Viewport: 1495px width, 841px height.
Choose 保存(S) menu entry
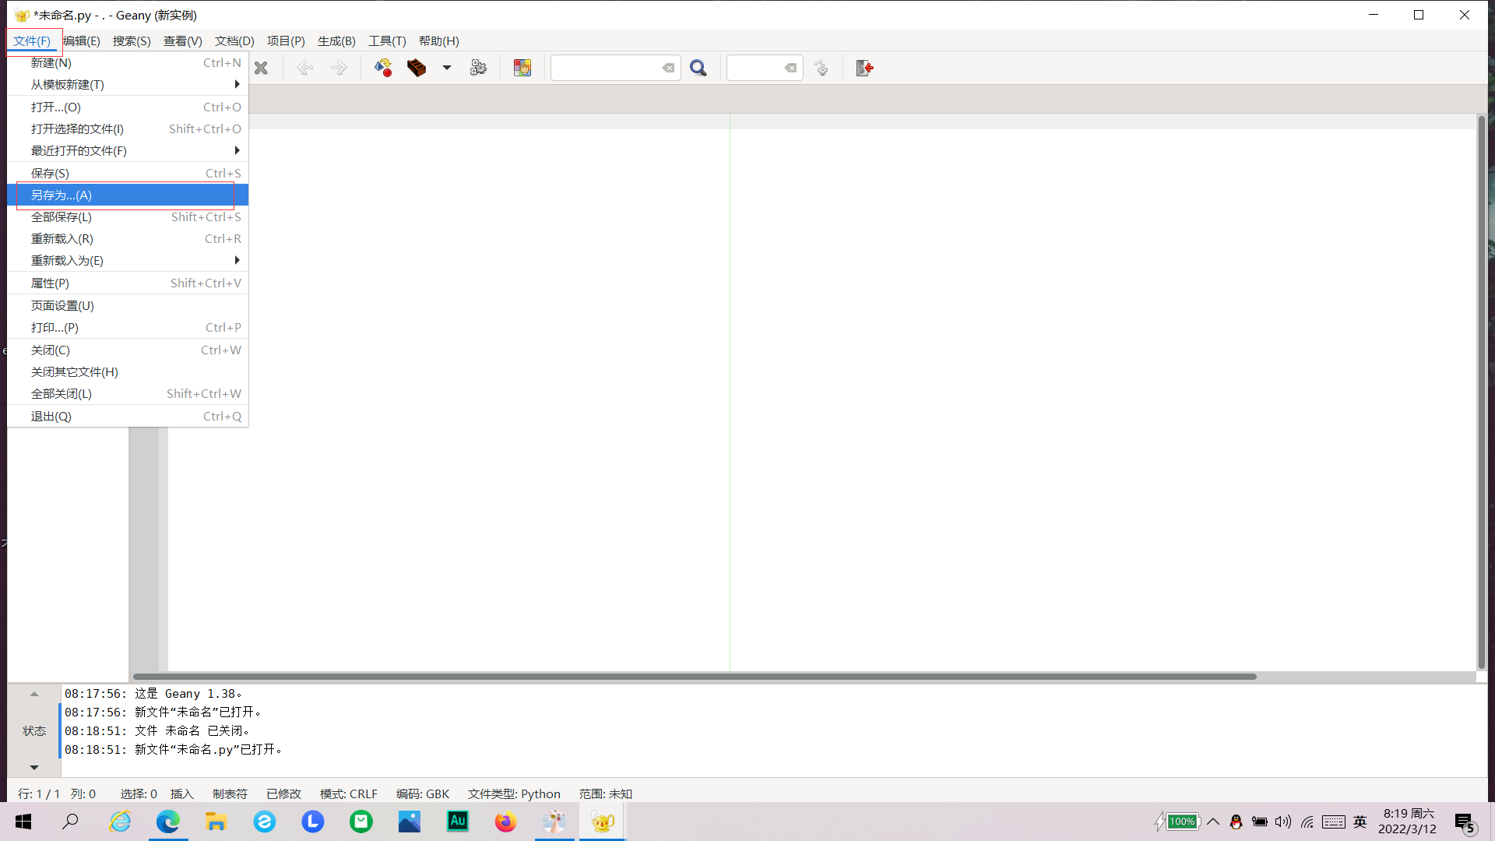128,173
